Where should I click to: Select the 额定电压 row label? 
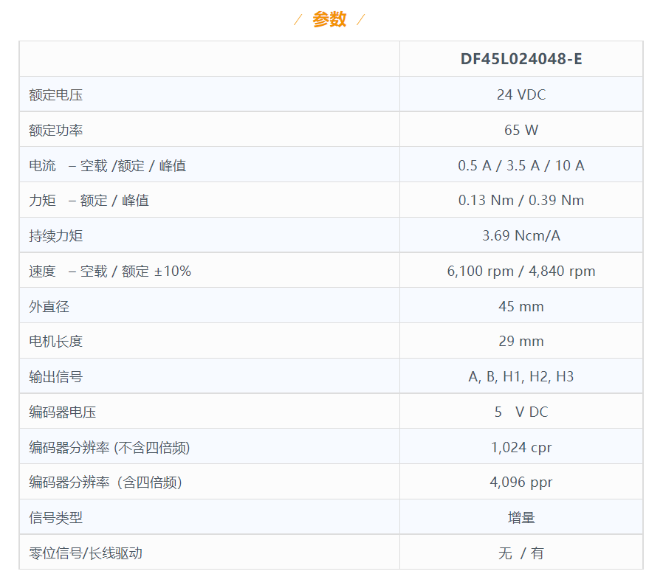point(55,94)
